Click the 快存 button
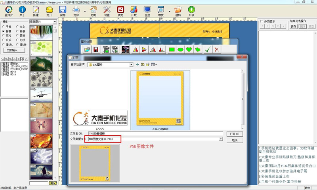The width and height of the screenshot is (317, 190). pos(293,27)
